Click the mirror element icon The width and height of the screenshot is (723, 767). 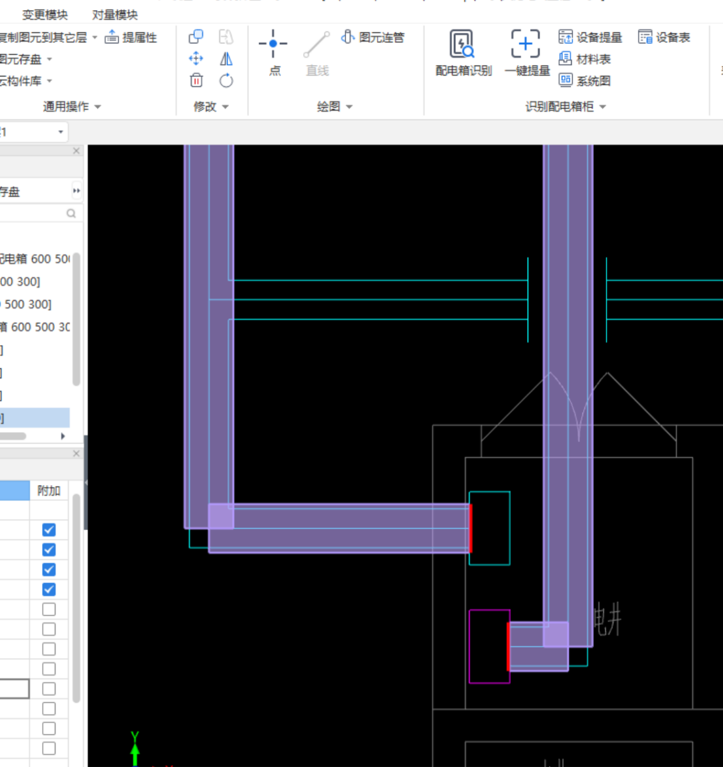click(x=226, y=59)
